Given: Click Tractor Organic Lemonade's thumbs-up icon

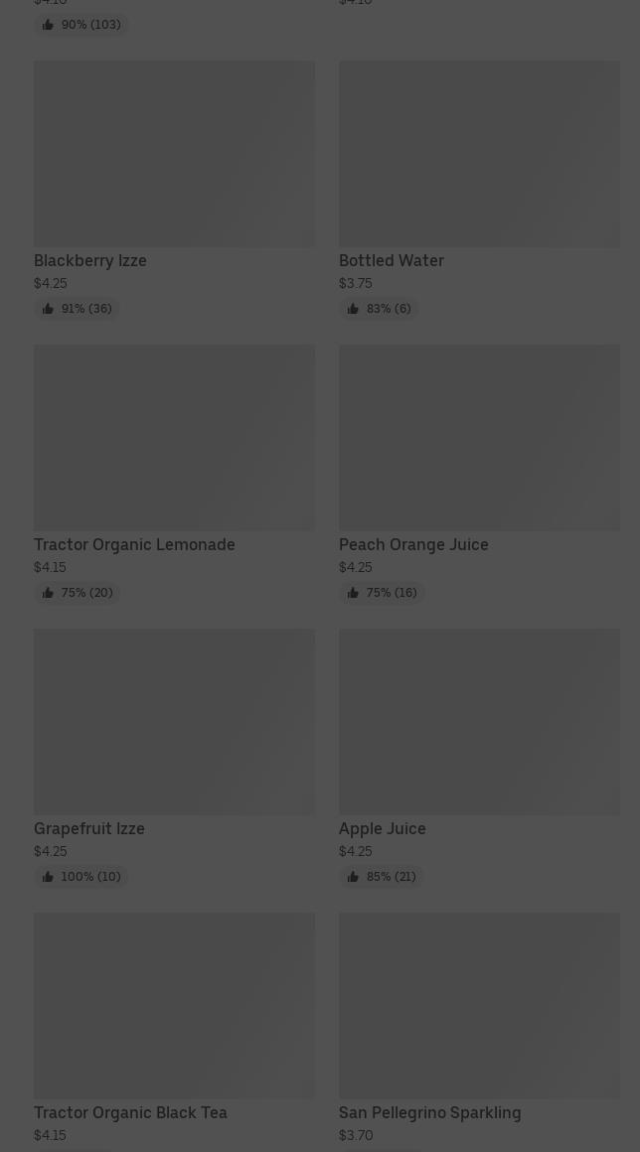Looking at the screenshot, I should pos(48,593).
